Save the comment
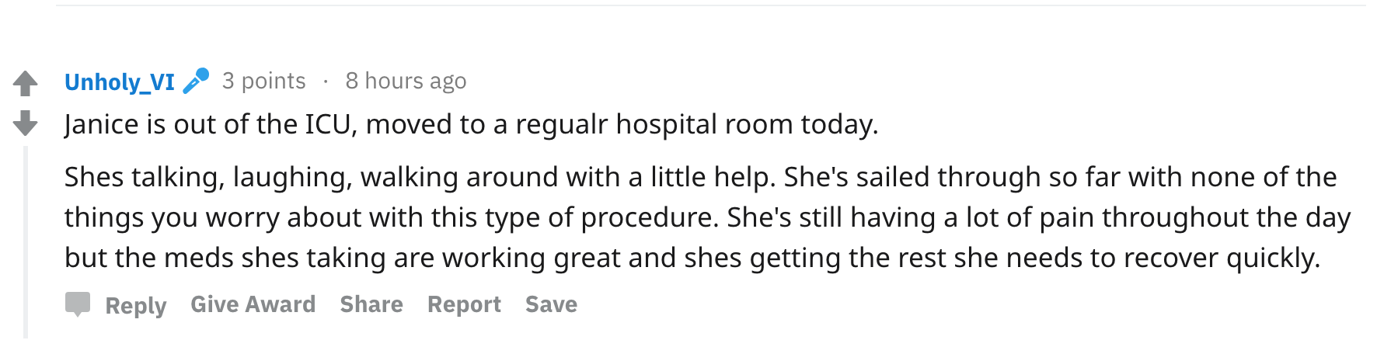 tap(551, 304)
